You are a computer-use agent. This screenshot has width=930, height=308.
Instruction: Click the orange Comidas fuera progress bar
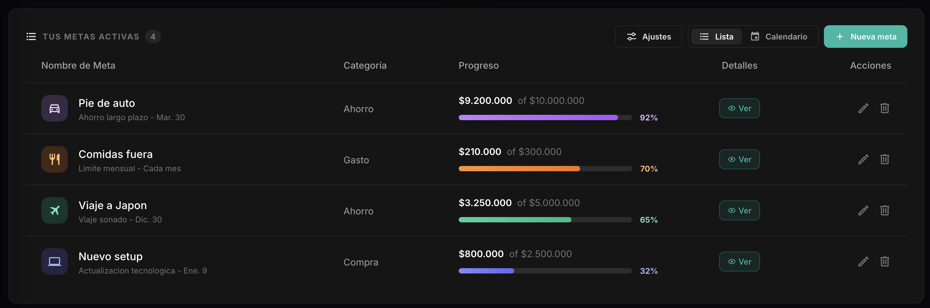(519, 169)
